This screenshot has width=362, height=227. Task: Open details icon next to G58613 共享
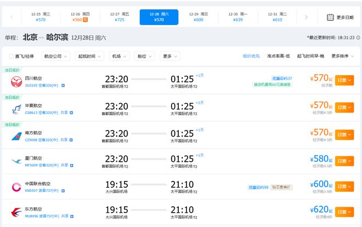pyautogui.click(x=71, y=112)
